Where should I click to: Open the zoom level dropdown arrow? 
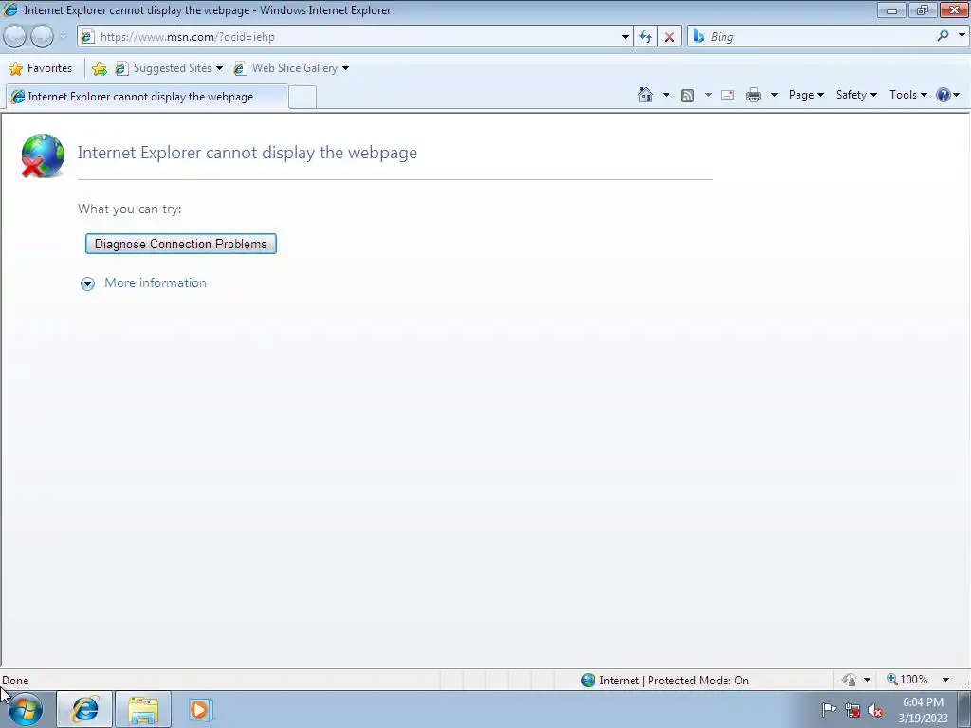tap(945, 680)
